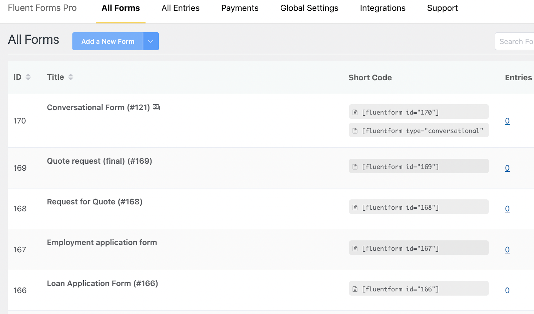
Task: Open the Support tab
Action: [442, 8]
